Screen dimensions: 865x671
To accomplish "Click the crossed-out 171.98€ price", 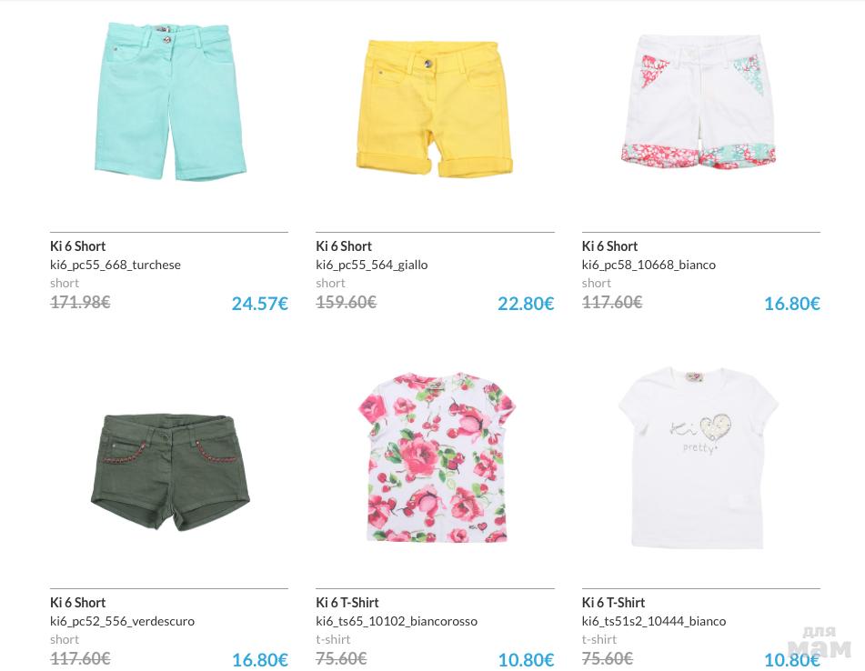I will click(80, 302).
